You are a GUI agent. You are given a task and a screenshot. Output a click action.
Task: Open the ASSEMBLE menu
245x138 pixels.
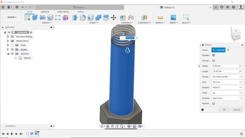(127, 23)
